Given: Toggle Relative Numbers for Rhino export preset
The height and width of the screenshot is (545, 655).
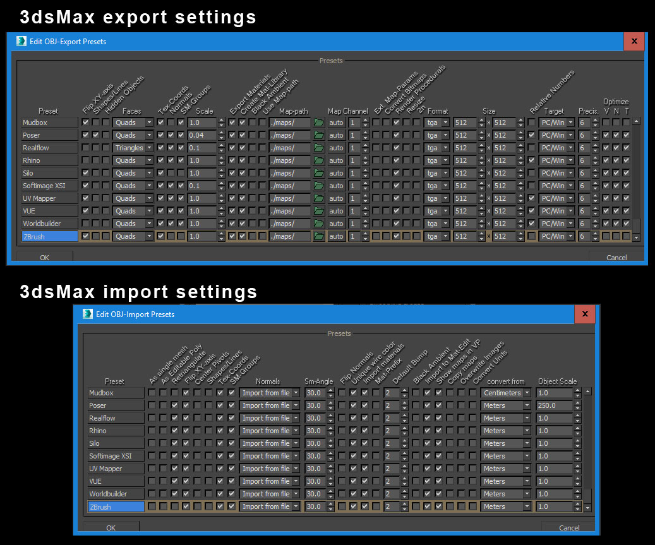Looking at the screenshot, I should pyautogui.click(x=531, y=160).
